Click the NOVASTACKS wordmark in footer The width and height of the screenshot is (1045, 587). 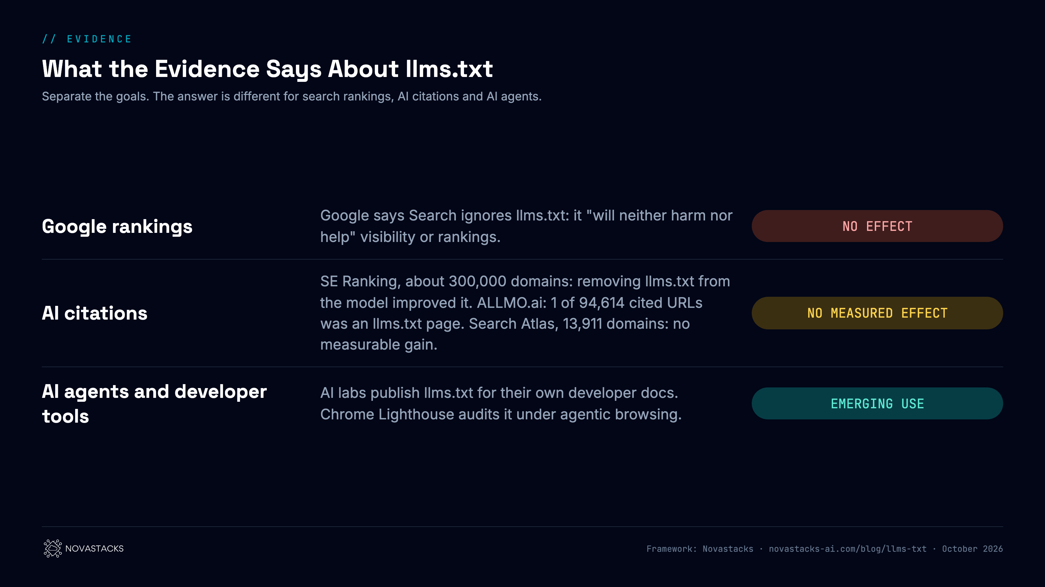(94, 549)
